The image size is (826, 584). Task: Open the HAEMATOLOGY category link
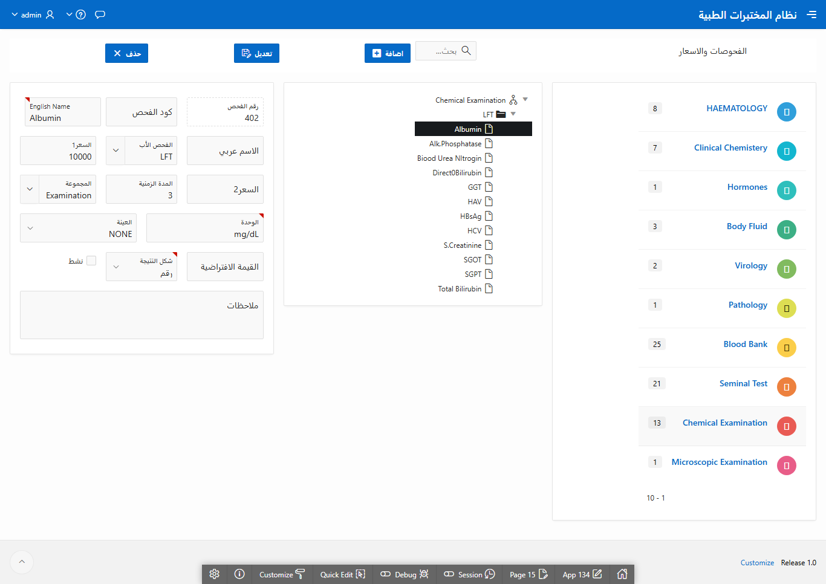pyautogui.click(x=737, y=108)
